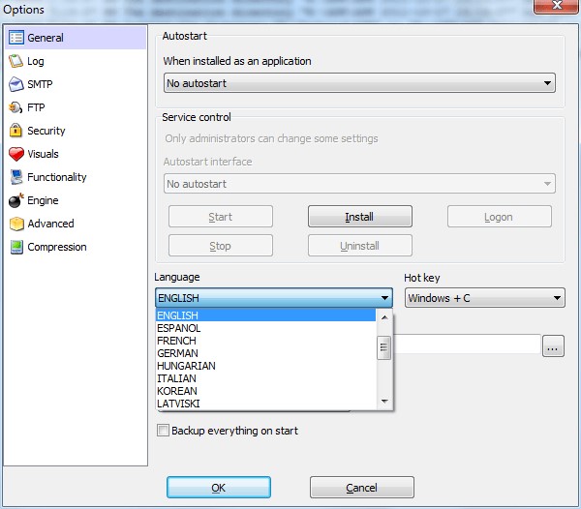Enable Backup everything on start checkbox
The image size is (581, 509).
pos(163,431)
